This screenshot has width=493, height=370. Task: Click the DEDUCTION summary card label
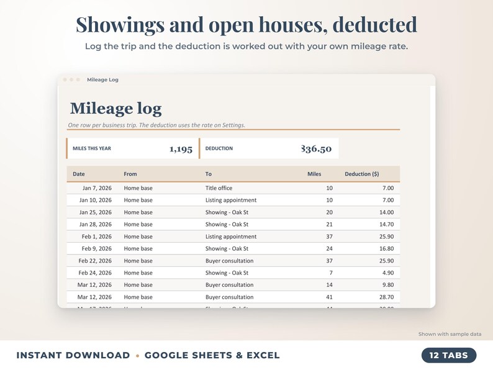click(x=219, y=148)
